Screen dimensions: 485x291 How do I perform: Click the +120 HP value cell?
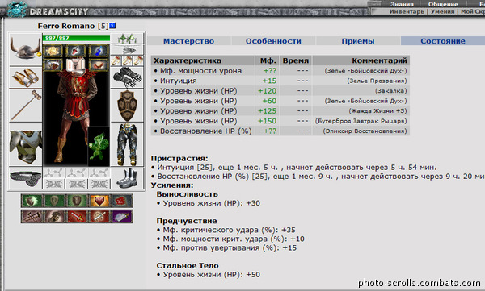point(268,91)
